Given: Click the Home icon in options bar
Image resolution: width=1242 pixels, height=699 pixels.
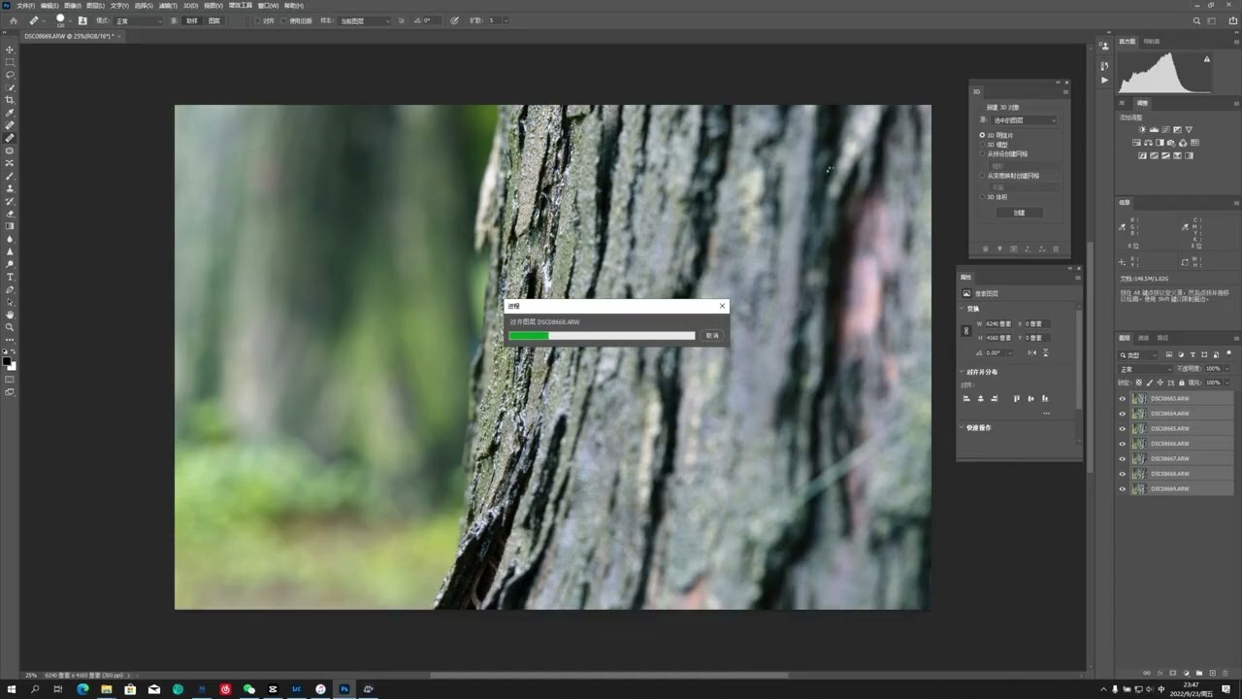Looking at the screenshot, I should pos(13,20).
